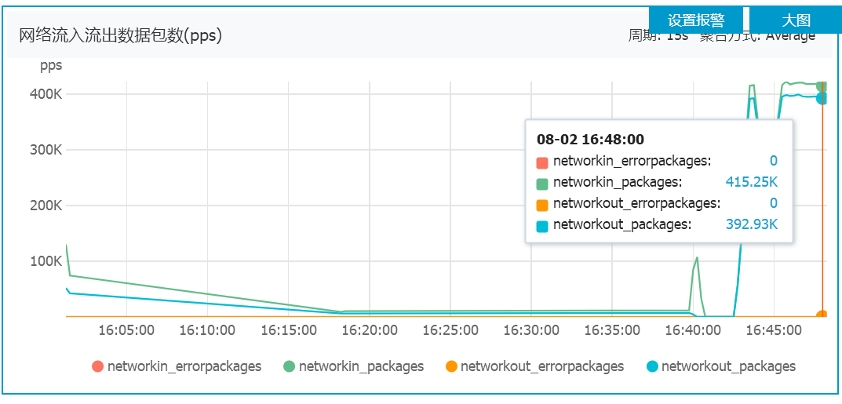Click the 415.25K value in tooltip
The image size is (842, 404).
point(751,182)
